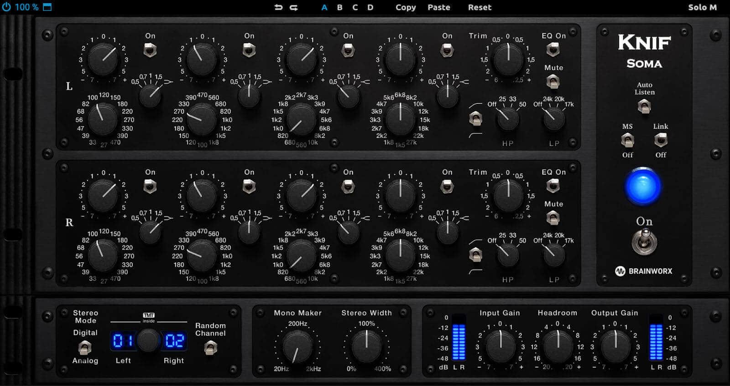Enable Solo M monitoring
Viewport: 730px width, 386px height.
703,7
